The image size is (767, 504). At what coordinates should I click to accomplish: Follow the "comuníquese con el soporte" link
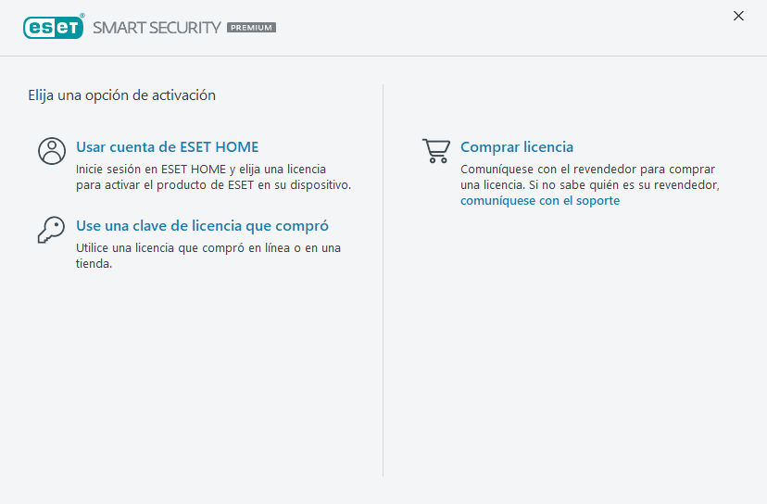(x=540, y=200)
